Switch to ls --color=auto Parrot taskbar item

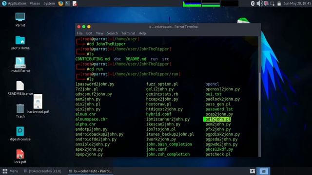(x=91, y=171)
